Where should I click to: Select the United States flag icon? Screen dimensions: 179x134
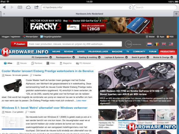[x=171, y=44]
